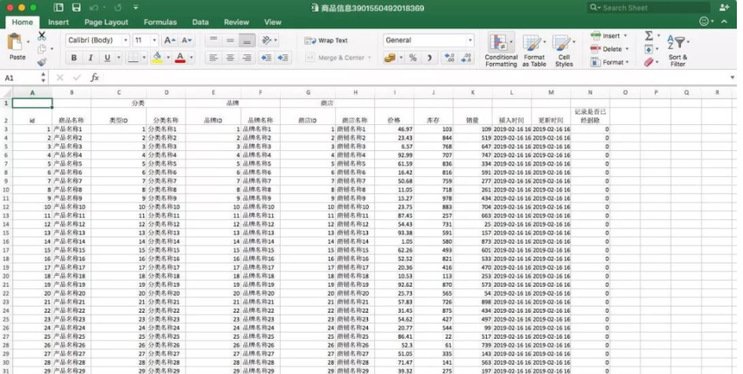743x374 pixels.
Task: Click the AutoSum sigma icon
Action: click(649, 35)
